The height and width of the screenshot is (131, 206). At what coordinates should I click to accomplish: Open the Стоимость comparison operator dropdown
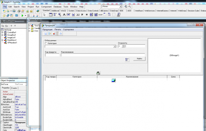(123, 46)
